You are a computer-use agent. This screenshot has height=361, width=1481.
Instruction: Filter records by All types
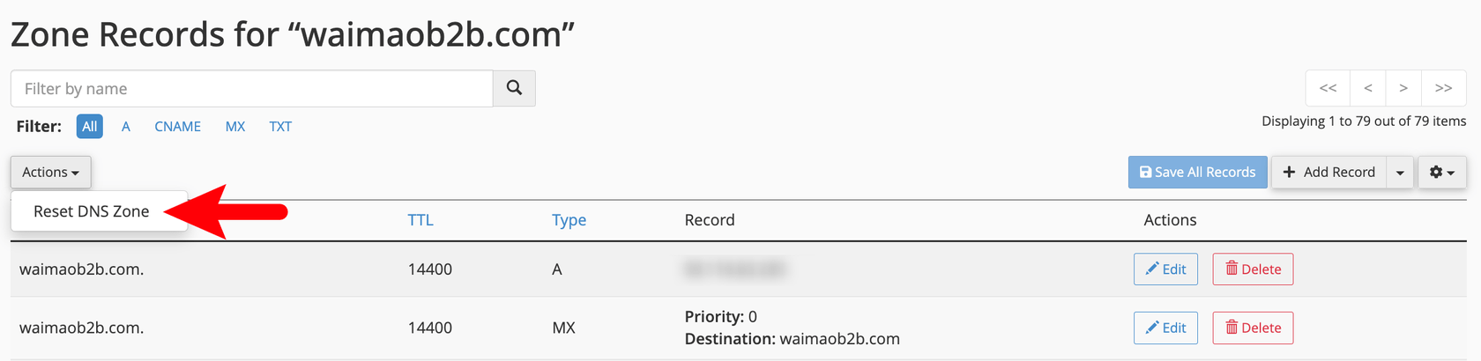pyautogui.click(x=89, y=127)
